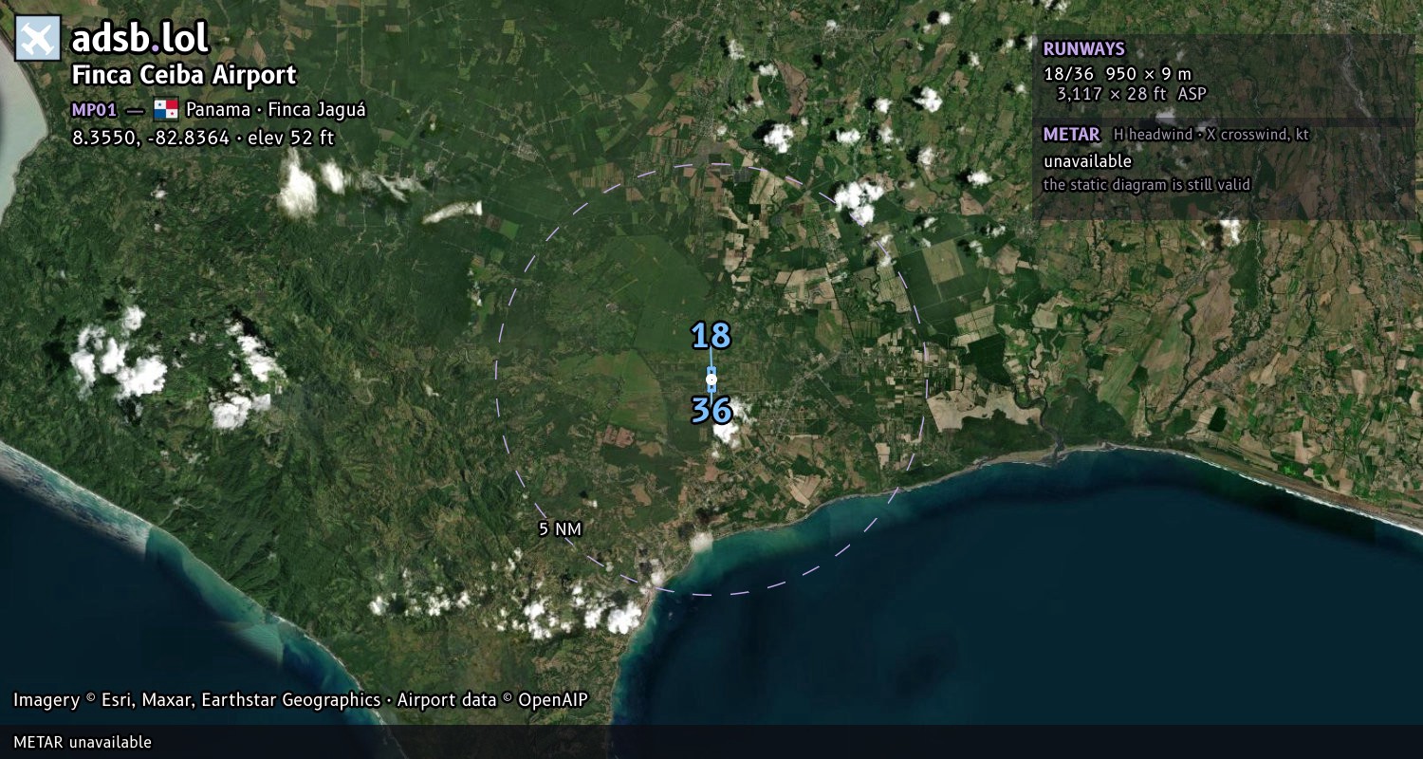Image resolution: width=1423 pixels, height=759 pixels.
Task: Click the MP01 airport code
Action: click(x=94, y=110)
